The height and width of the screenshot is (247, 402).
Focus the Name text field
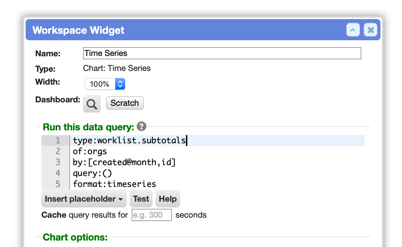(x=222, y=53)
